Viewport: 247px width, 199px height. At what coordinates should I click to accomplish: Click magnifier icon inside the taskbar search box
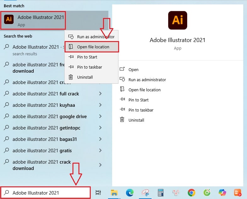6,192
